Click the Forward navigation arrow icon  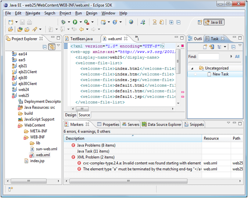[93, 29]
